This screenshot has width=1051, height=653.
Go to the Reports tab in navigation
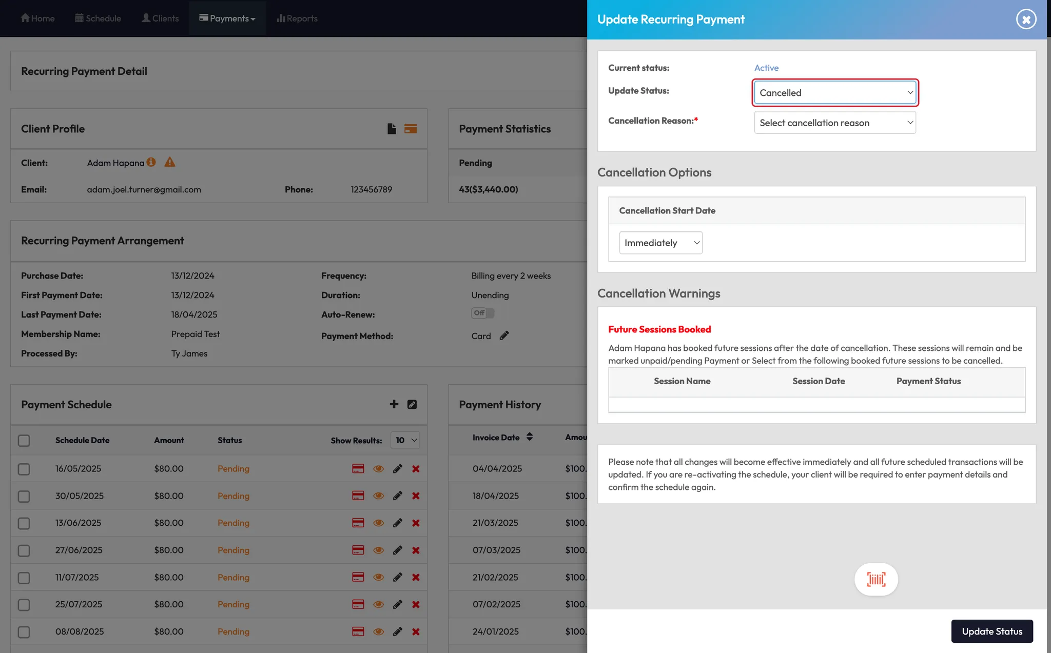297,18
